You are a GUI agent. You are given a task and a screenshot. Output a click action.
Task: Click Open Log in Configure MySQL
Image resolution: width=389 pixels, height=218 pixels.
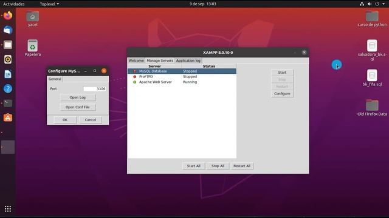(78, 97)
